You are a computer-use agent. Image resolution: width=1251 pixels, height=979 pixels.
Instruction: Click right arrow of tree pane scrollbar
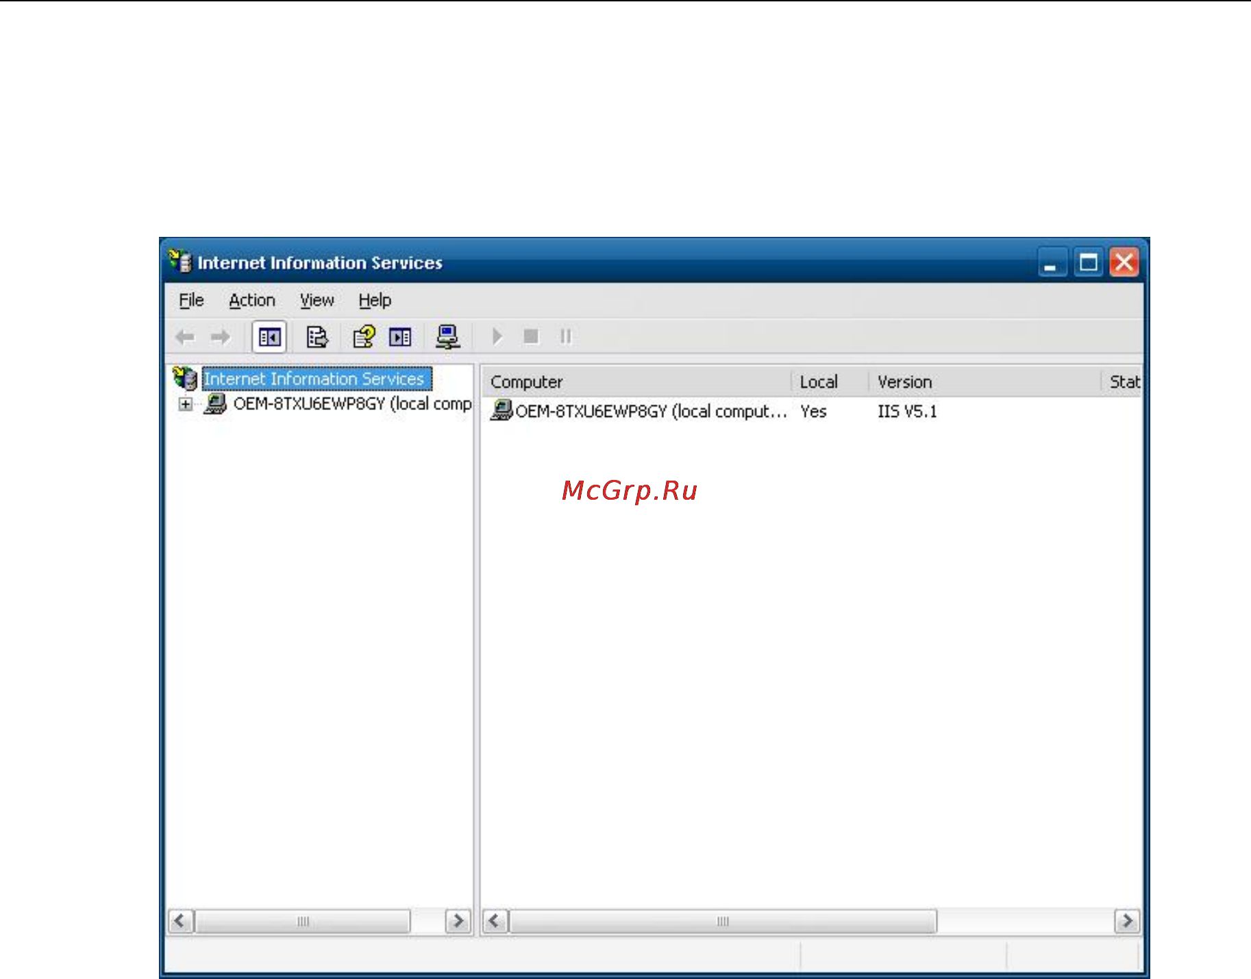point(458,921)
